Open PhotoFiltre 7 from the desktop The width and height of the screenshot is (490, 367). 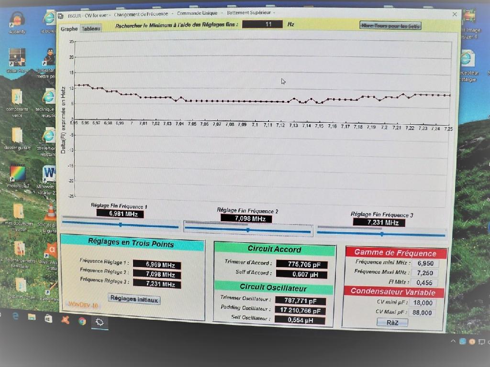(x=18, y=173)
